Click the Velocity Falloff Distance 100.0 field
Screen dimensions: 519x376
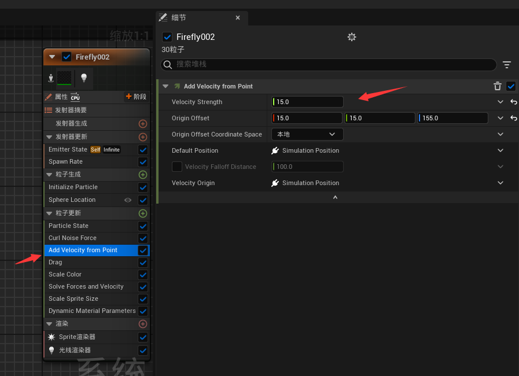coord(307,167)
